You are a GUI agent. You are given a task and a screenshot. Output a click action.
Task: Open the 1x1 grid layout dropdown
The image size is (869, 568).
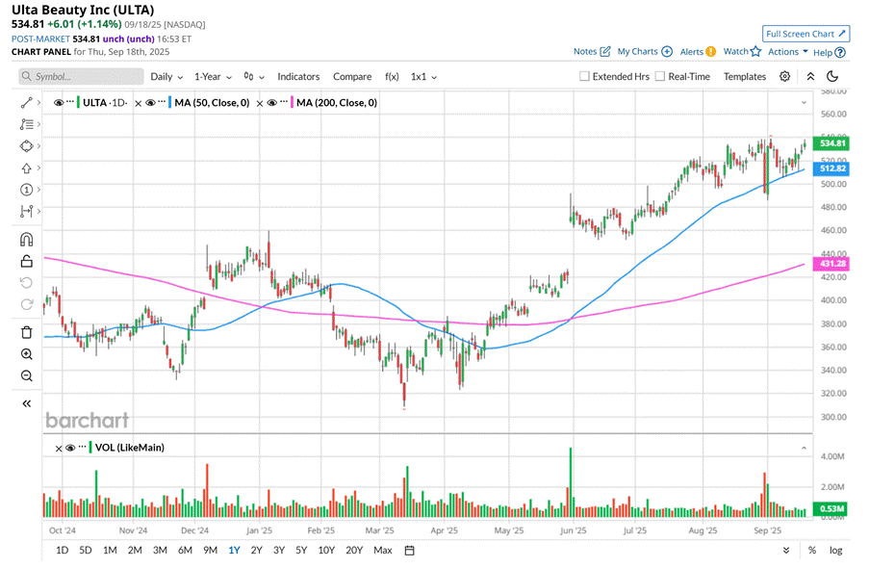(424, 77)
